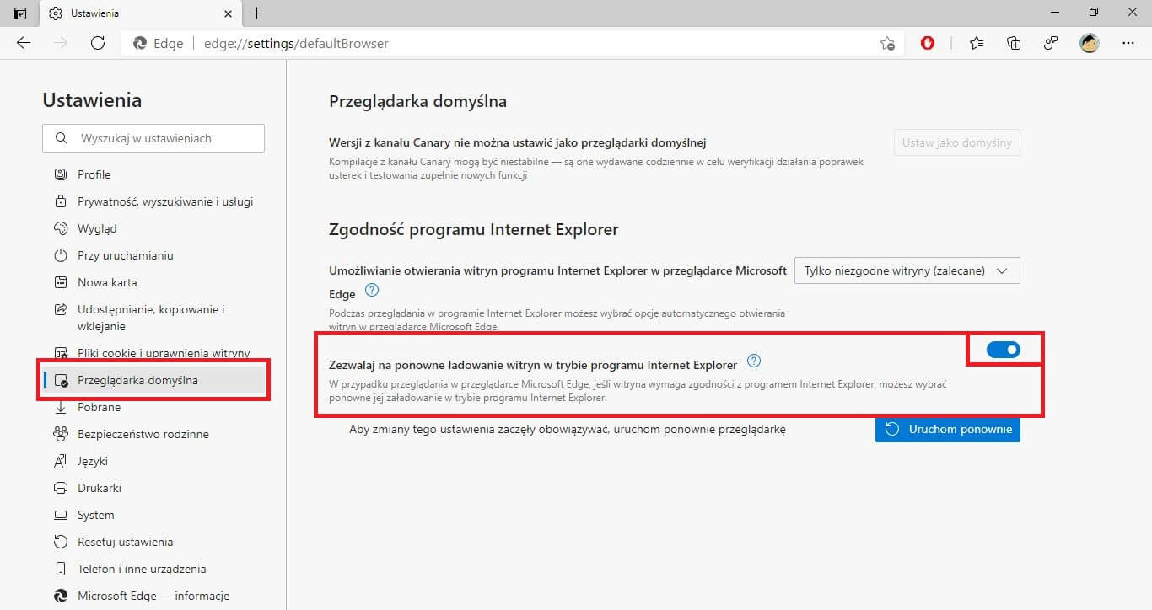Toggle Internet Explorer mode reload switch
The image size is (1152, 610).
click(x=1004, y=350)
